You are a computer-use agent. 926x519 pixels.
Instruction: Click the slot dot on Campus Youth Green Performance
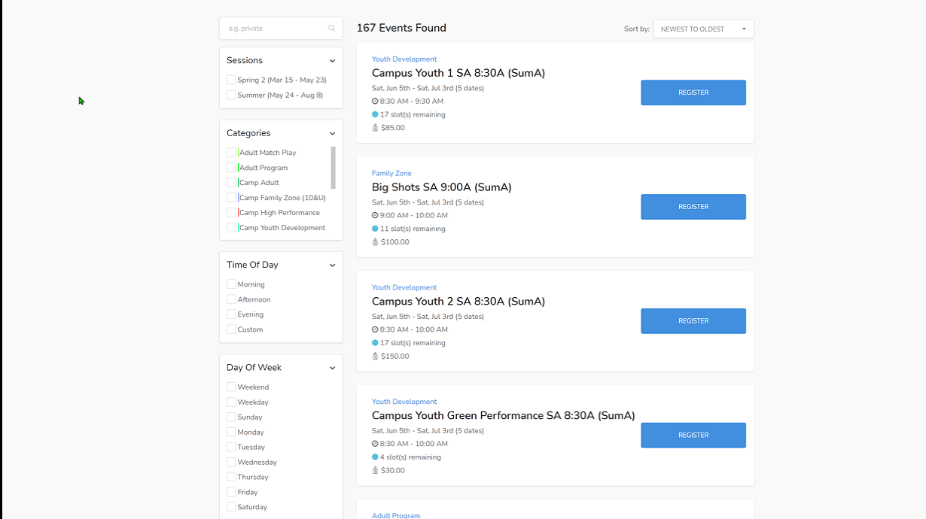375,457
